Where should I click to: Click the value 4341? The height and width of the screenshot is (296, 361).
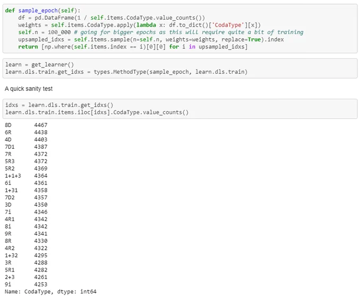pos(41,234)
